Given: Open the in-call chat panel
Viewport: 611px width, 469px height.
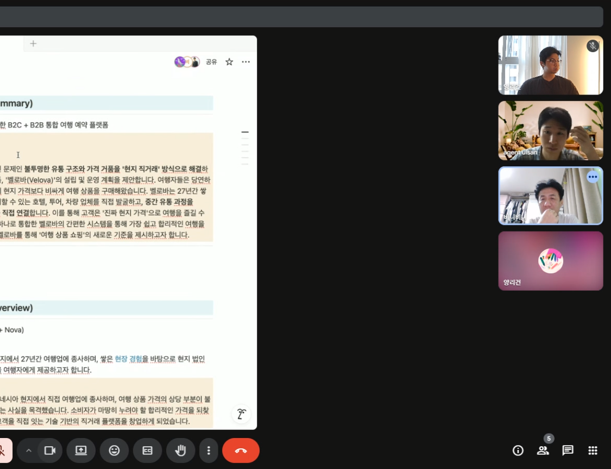Looking at the screenshot, I should coord(568,451).
